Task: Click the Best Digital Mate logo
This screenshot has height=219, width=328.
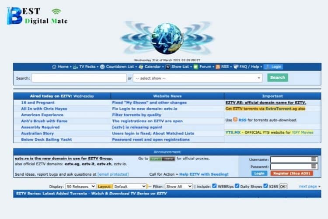Action: click(x=37, y=16)
